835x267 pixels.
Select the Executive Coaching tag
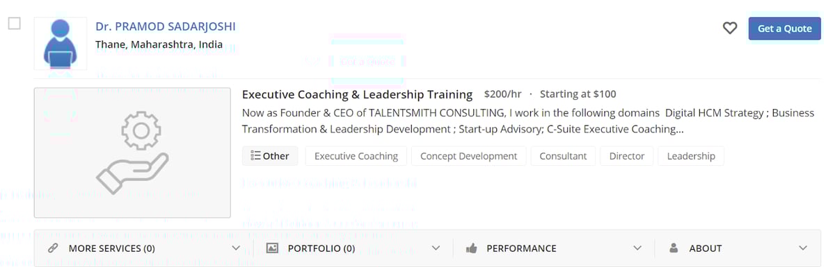click(356, 156)
